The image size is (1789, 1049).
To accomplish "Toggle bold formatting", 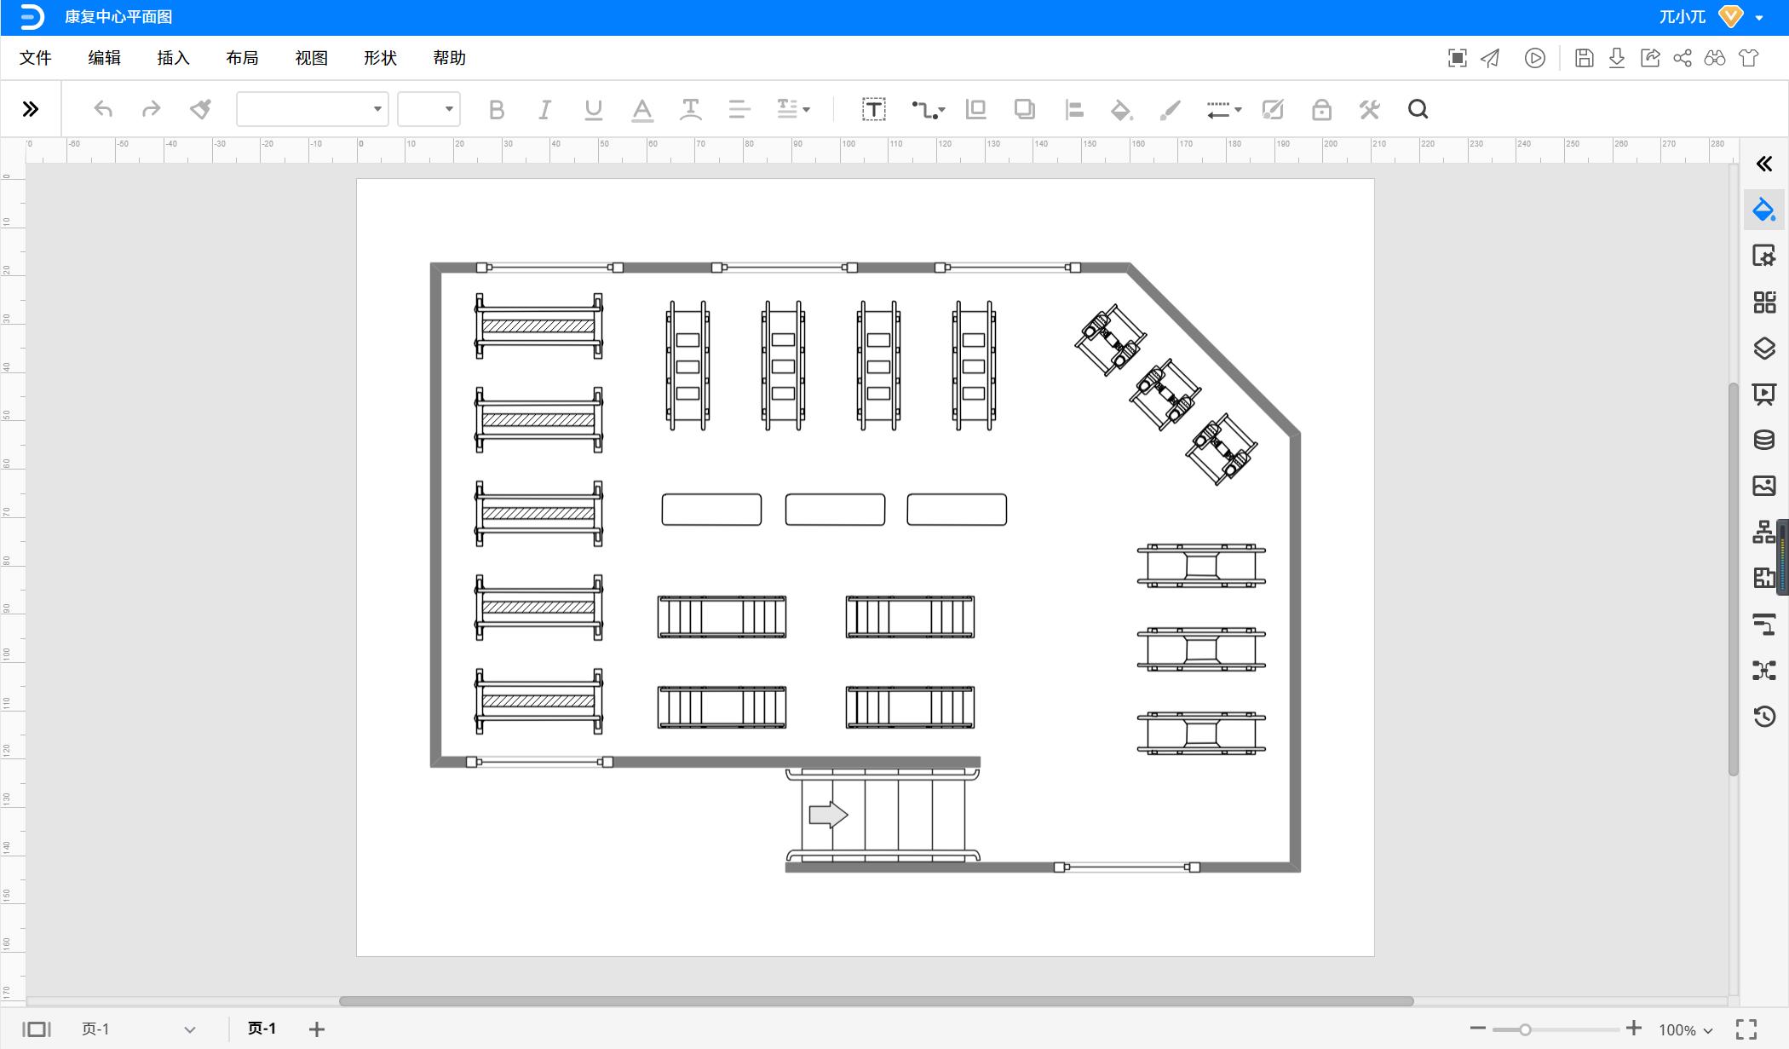I will [x=497, y=109].
